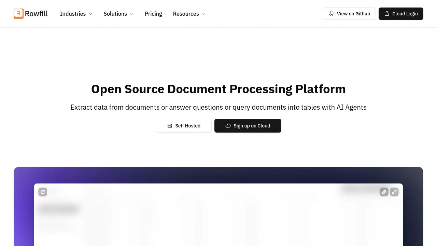This screenshot has height=246, width=437.
Task: Click the View on Github button
Action: click(x=349, y=14)
